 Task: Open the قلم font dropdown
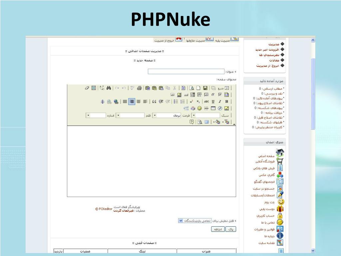130,115
